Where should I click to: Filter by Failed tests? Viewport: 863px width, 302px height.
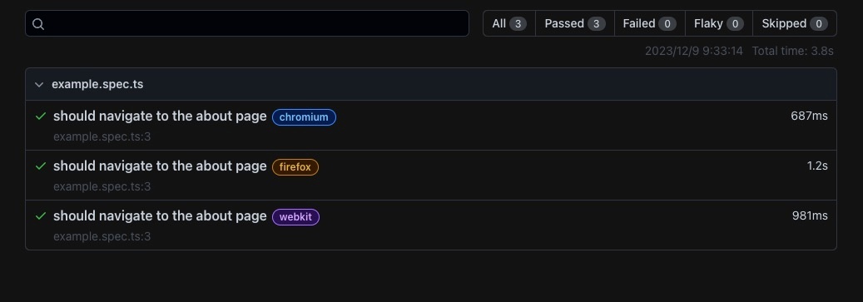pos(649,23)
